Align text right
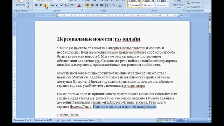 pos(97,6)
